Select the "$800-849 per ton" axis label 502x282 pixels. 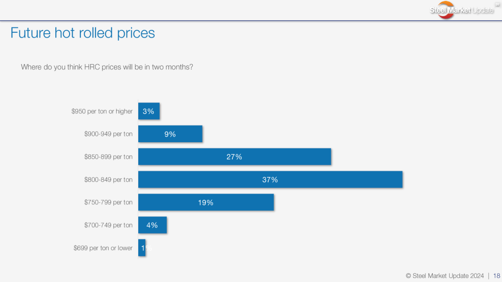[x=108, y=179]
